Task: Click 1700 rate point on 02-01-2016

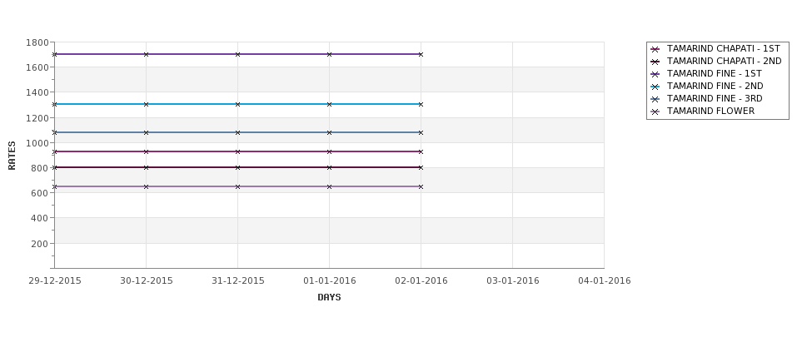Action: (x=421, y=54)
